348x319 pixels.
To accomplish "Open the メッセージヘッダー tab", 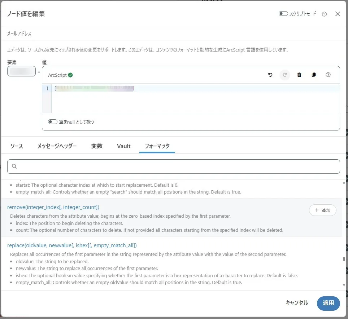I will coord(57,146).
